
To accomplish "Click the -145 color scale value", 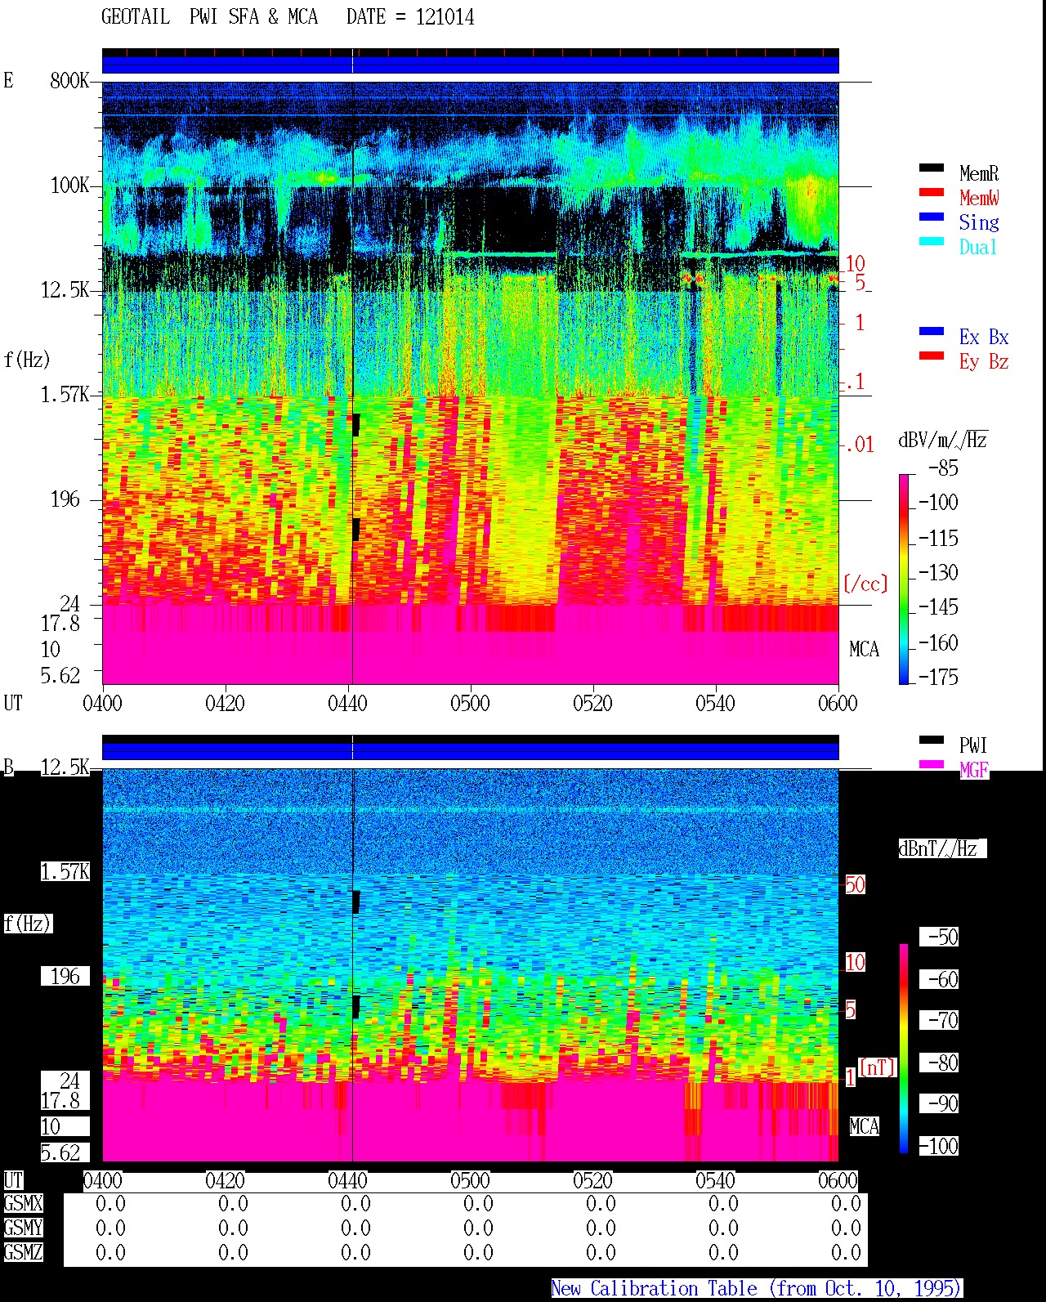I will click(x=938, y=607).
